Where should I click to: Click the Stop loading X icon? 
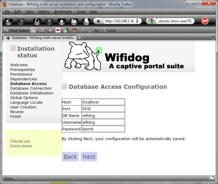[49, 21]
